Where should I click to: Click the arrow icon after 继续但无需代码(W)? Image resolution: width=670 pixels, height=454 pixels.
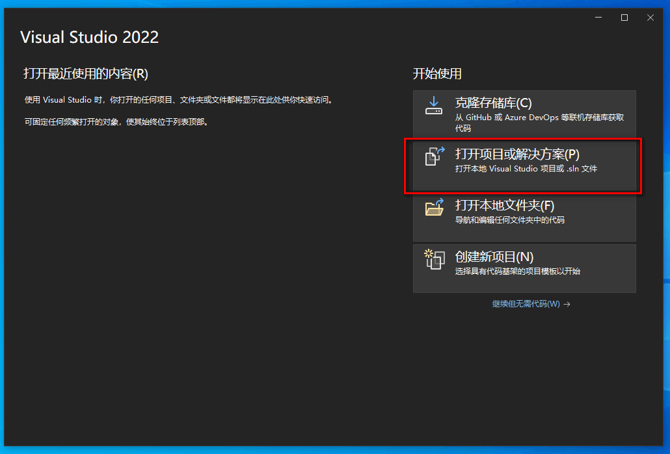pos(565,303)
